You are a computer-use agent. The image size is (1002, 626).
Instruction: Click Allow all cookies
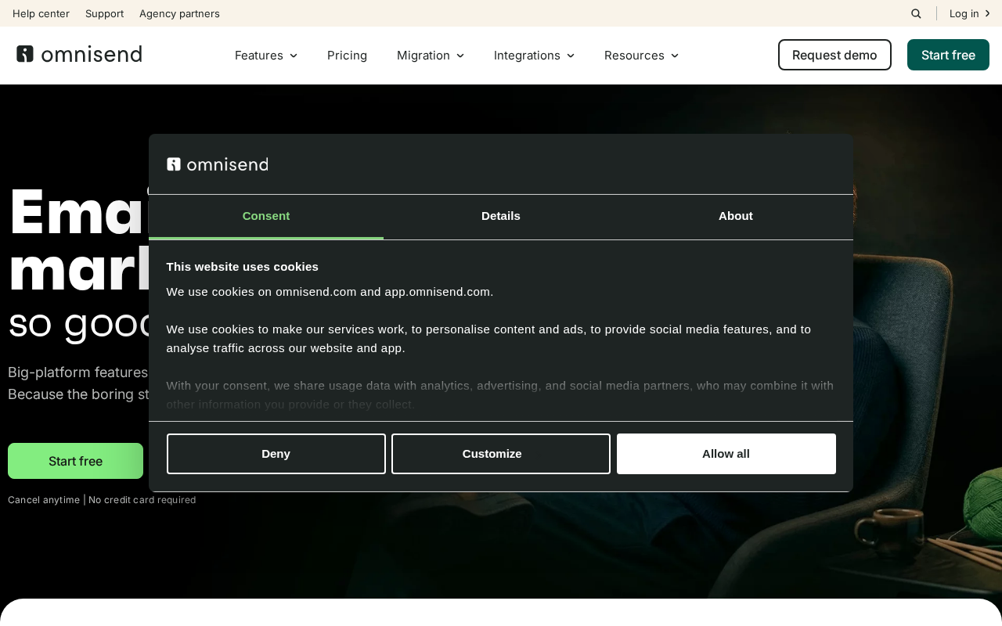(x=726, y=454)
